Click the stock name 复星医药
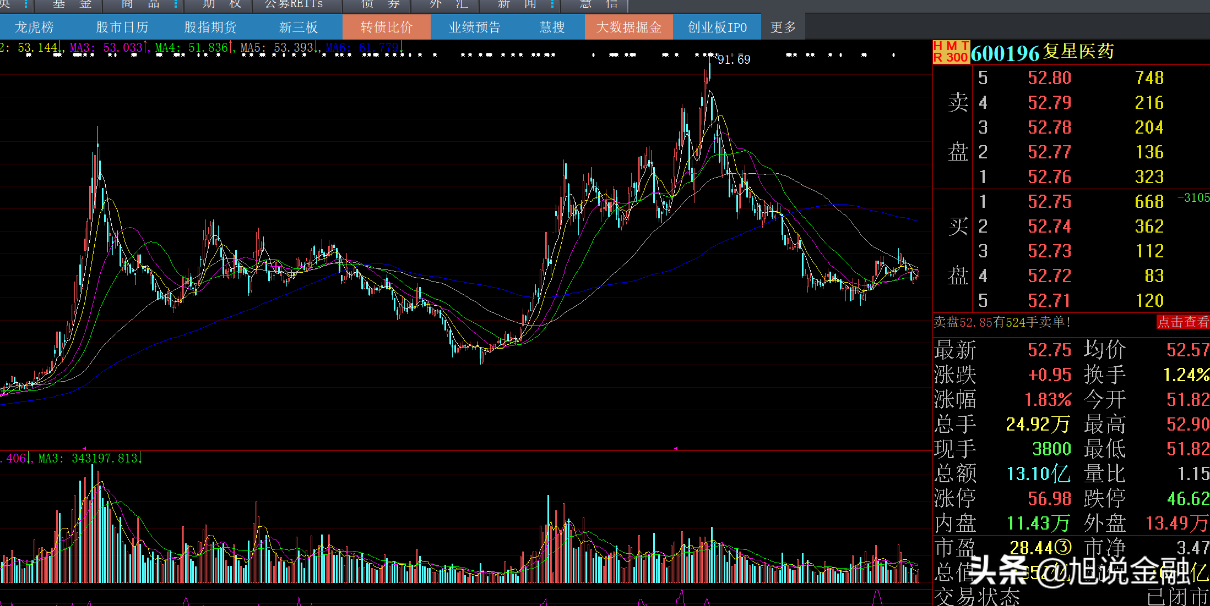1210x606 pixels. pyautogui.click(x=1078, y=52)
